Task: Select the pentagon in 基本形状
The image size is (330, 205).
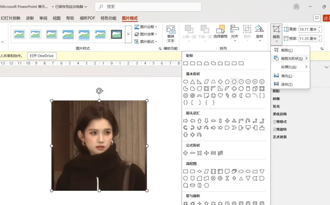Action: (227, 82)
